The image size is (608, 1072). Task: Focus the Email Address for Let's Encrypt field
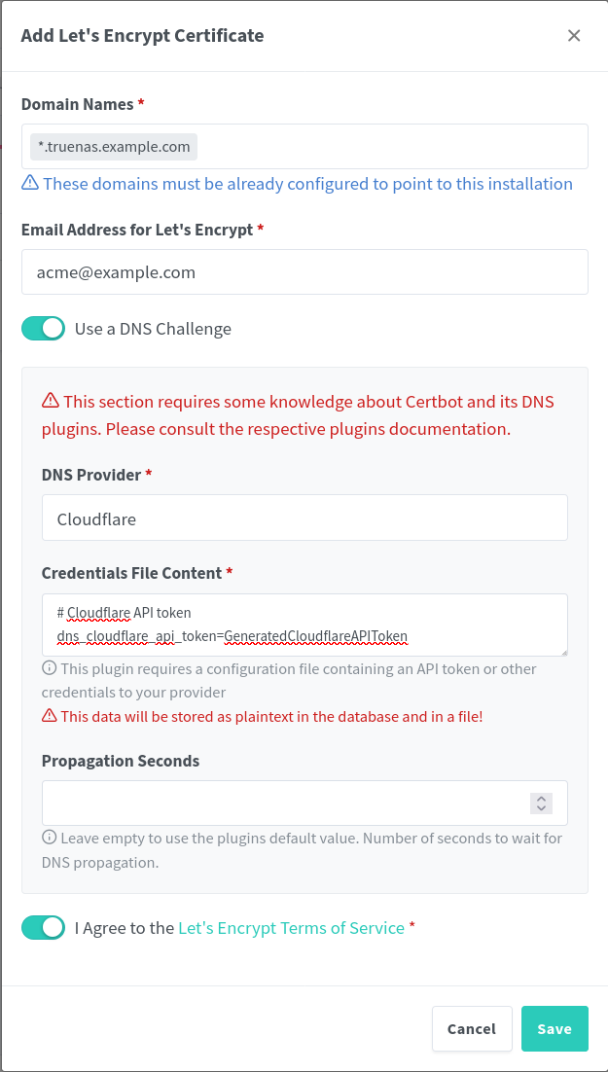(x=304, y=272)
